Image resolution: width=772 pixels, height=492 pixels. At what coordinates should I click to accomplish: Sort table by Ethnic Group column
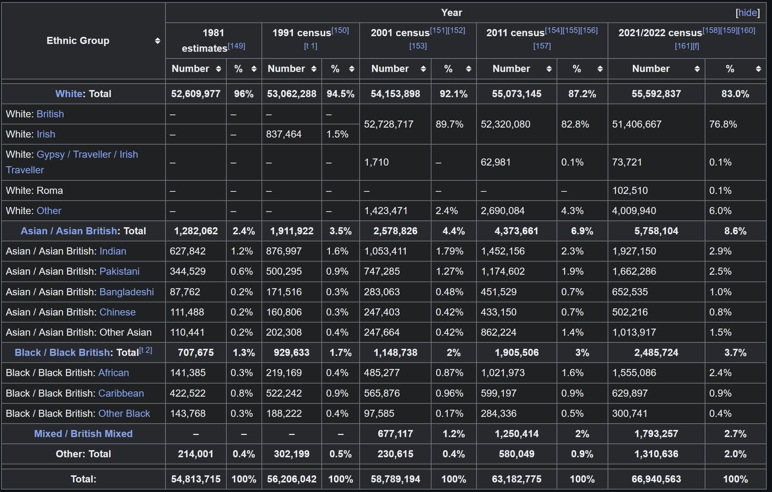(x=157, y=41)
